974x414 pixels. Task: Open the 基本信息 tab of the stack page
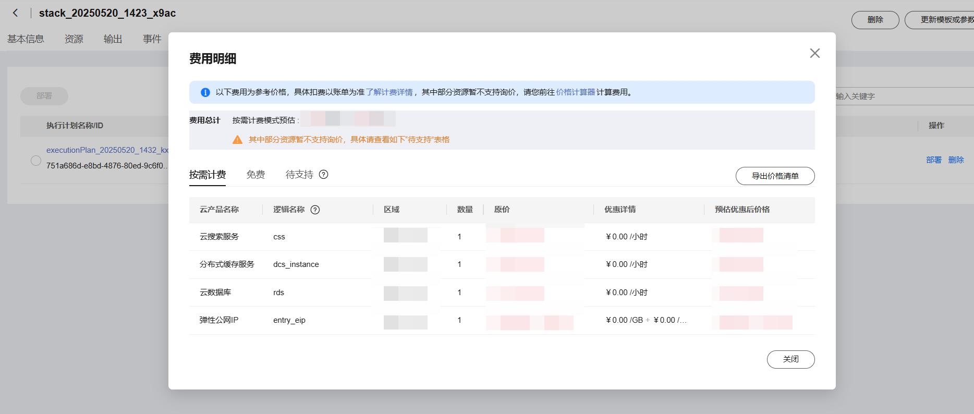click(x=26, y=39)
